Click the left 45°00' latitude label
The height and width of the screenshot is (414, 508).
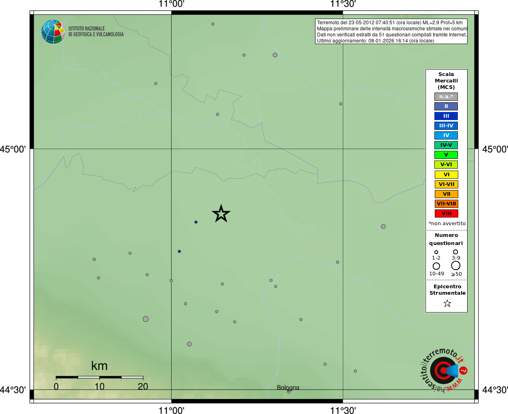[13, 149]
